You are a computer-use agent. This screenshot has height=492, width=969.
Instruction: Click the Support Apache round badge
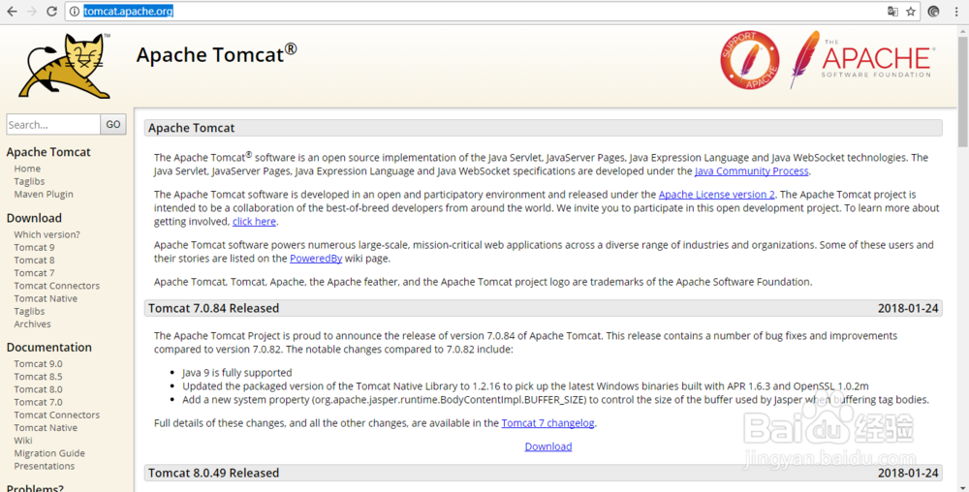click(750, 60)
